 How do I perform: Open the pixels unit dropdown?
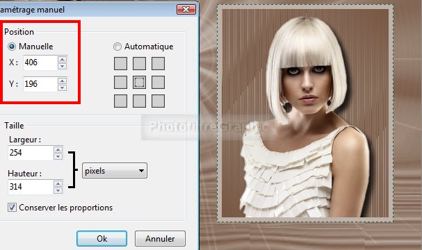point(115,170)
